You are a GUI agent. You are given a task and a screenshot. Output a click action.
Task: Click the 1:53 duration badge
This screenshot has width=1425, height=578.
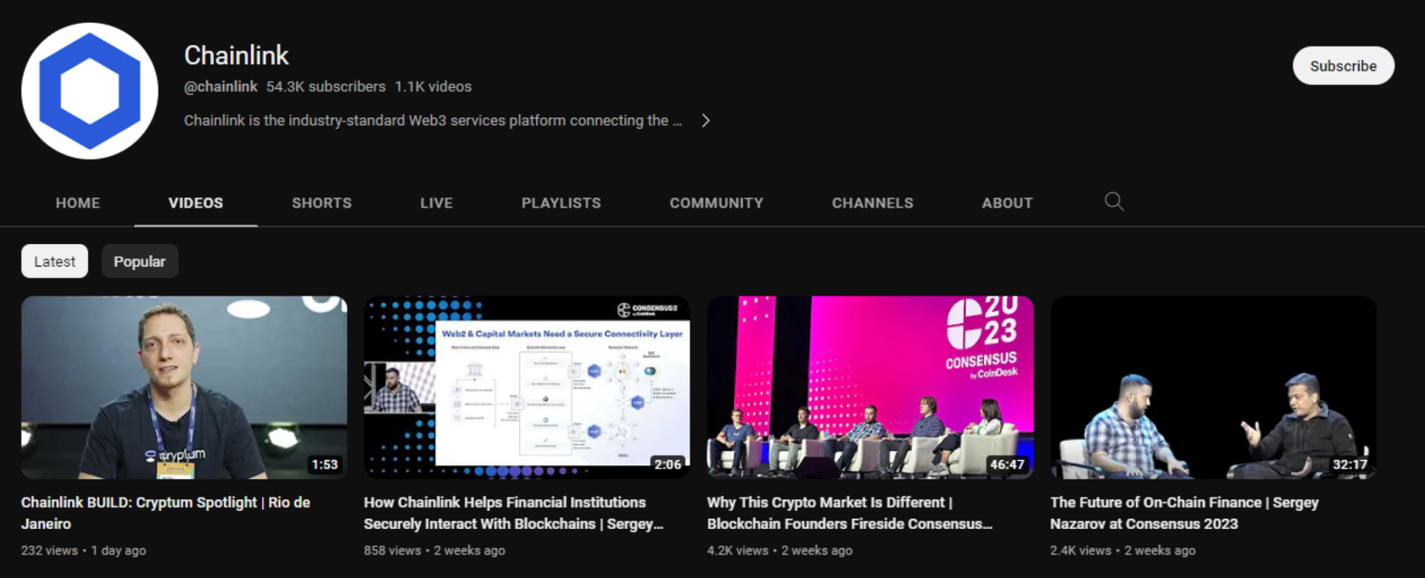click(x=325, y=464)
